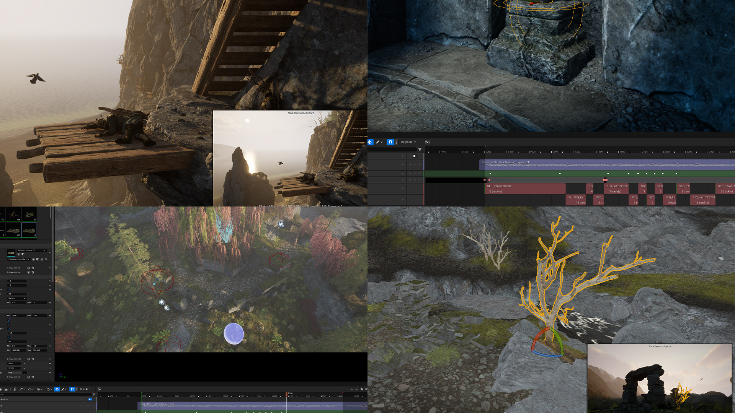735x413 pixels.
Task: Toggle the snapping magnet in upper Sequencer
Action: coord(390,142)
